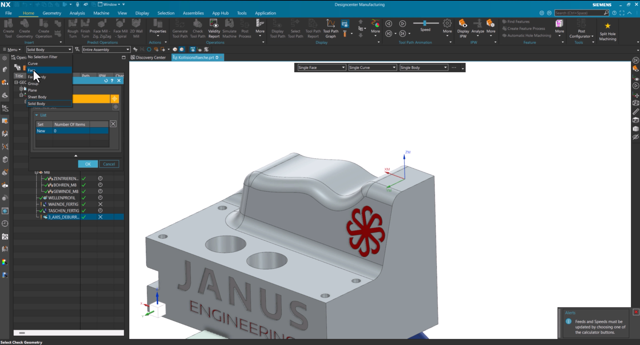
Task: Open Properties in Actions group
Action: click(158, 28)
